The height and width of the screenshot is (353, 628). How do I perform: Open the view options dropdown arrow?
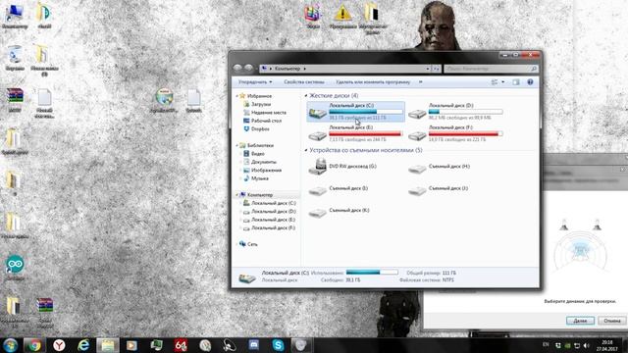[503, 82]
